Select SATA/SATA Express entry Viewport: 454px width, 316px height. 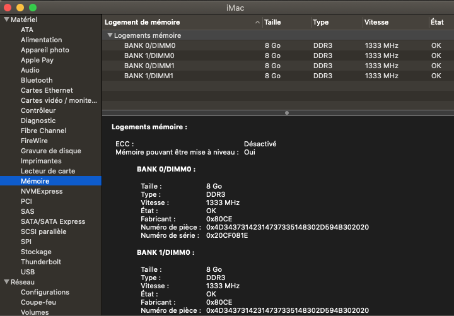click(x=53, y=221)
